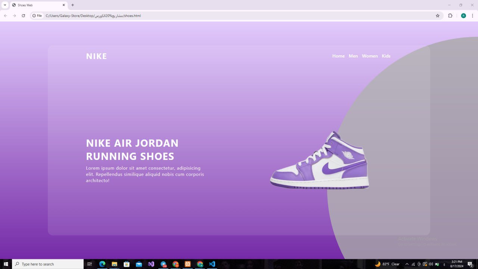View site information for the File page
Screen dimensions: 478x269
click(37, 16)
